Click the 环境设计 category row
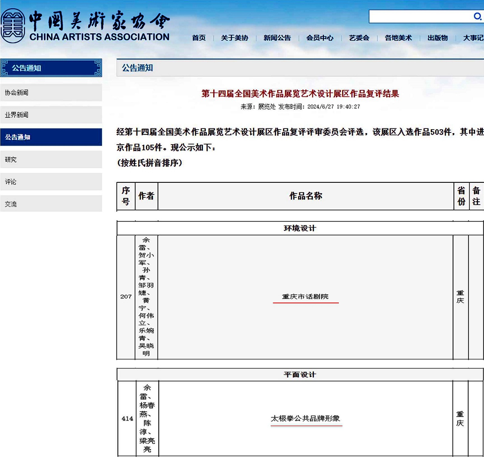This screenshot has width=484, height=457. click(x=300, y=228)
